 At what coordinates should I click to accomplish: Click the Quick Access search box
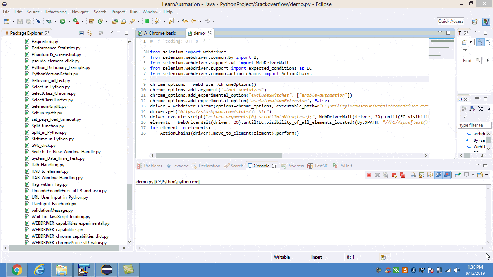tap(450, 21)
